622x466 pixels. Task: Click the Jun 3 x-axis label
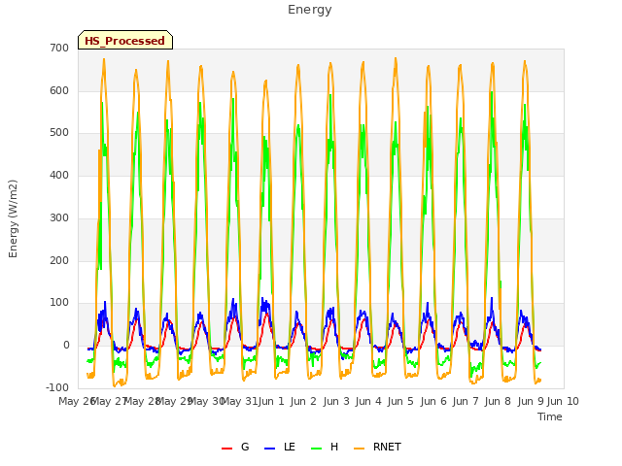pyautogui.click(x=336, y=401)
